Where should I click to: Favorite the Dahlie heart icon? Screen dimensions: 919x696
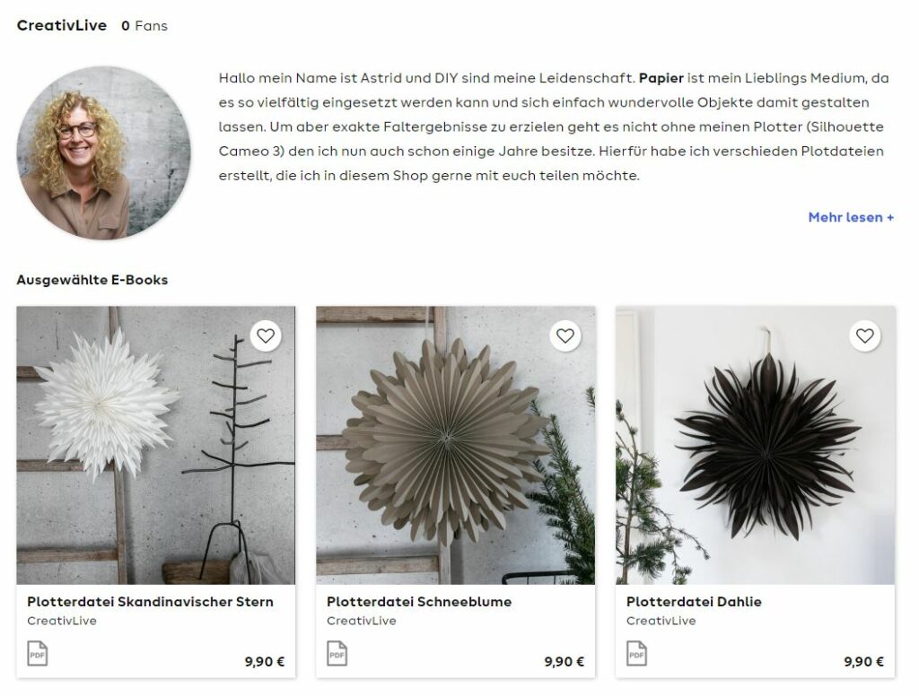[x=865, y=335]
